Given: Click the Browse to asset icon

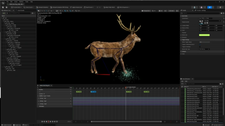Looking at the screenshot, I should tap(7, 7).
